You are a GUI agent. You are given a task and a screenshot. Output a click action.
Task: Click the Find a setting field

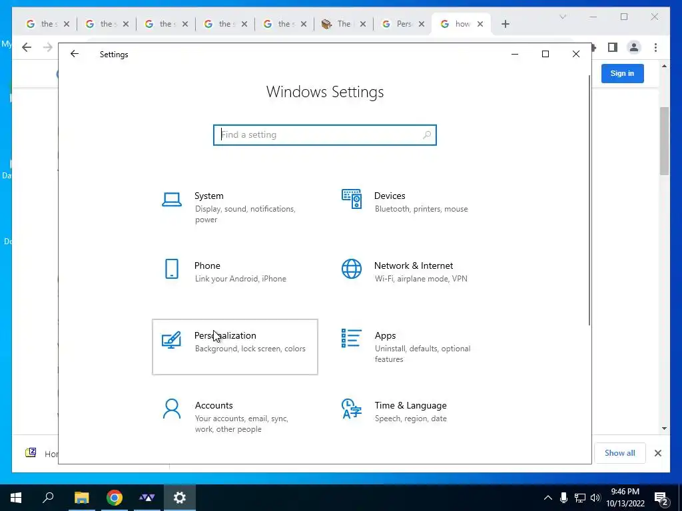click(325, 134)
